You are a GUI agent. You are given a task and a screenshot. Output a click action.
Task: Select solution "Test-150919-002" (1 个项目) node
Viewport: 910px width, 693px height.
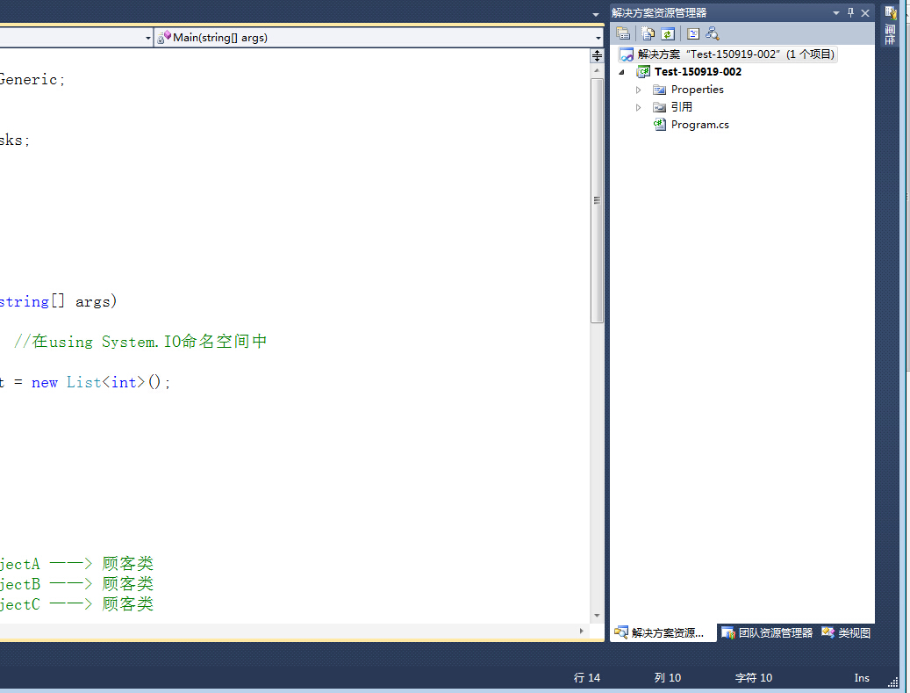pos(727,54)
